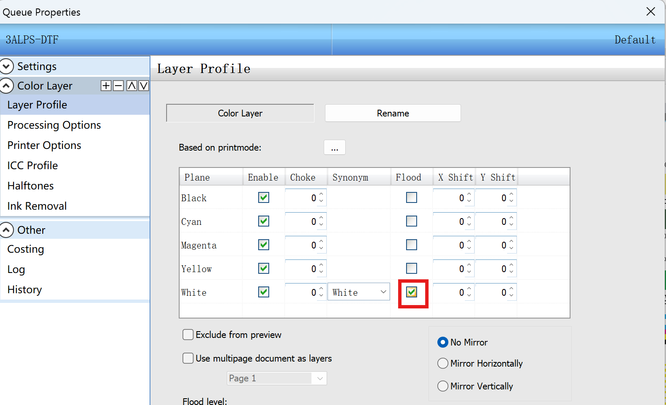Screen dimensions: 666x405
Task: Click the White plane X Shift field
Action: [453, 292]
